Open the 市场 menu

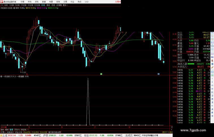[x=29, y=2]
